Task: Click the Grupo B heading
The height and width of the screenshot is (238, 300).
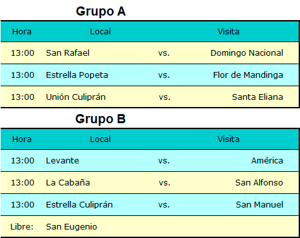Action: [x=100, y=119]
